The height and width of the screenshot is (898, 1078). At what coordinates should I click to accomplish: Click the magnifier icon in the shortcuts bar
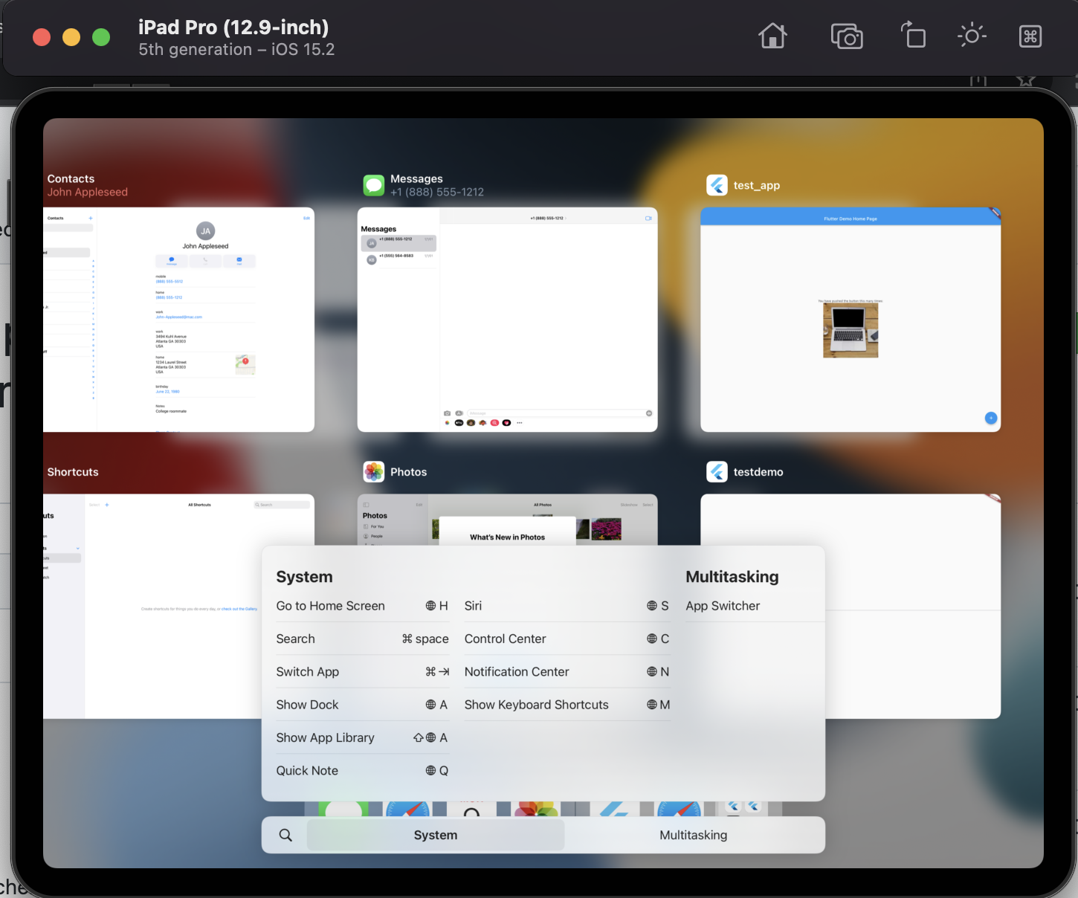[x=284, y=834]
